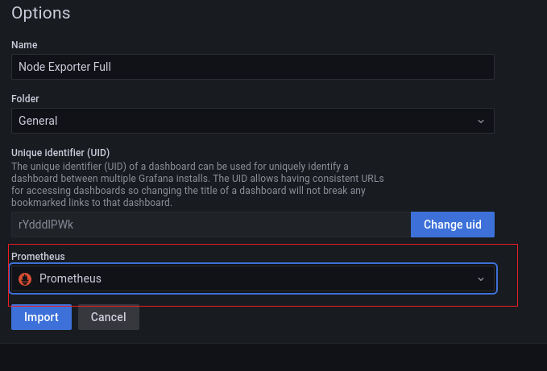The width and height of the screenshot is (547, 371).
Task: Click the Name field label
Action: point(24,45)
